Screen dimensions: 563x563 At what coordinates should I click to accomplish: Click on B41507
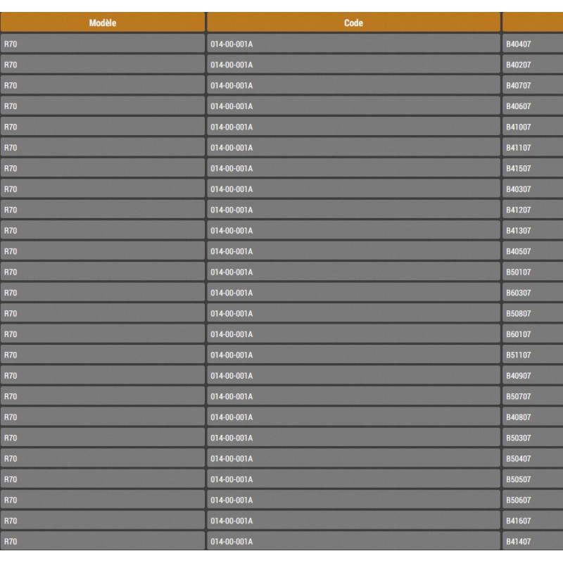click(x=518, y=168)
